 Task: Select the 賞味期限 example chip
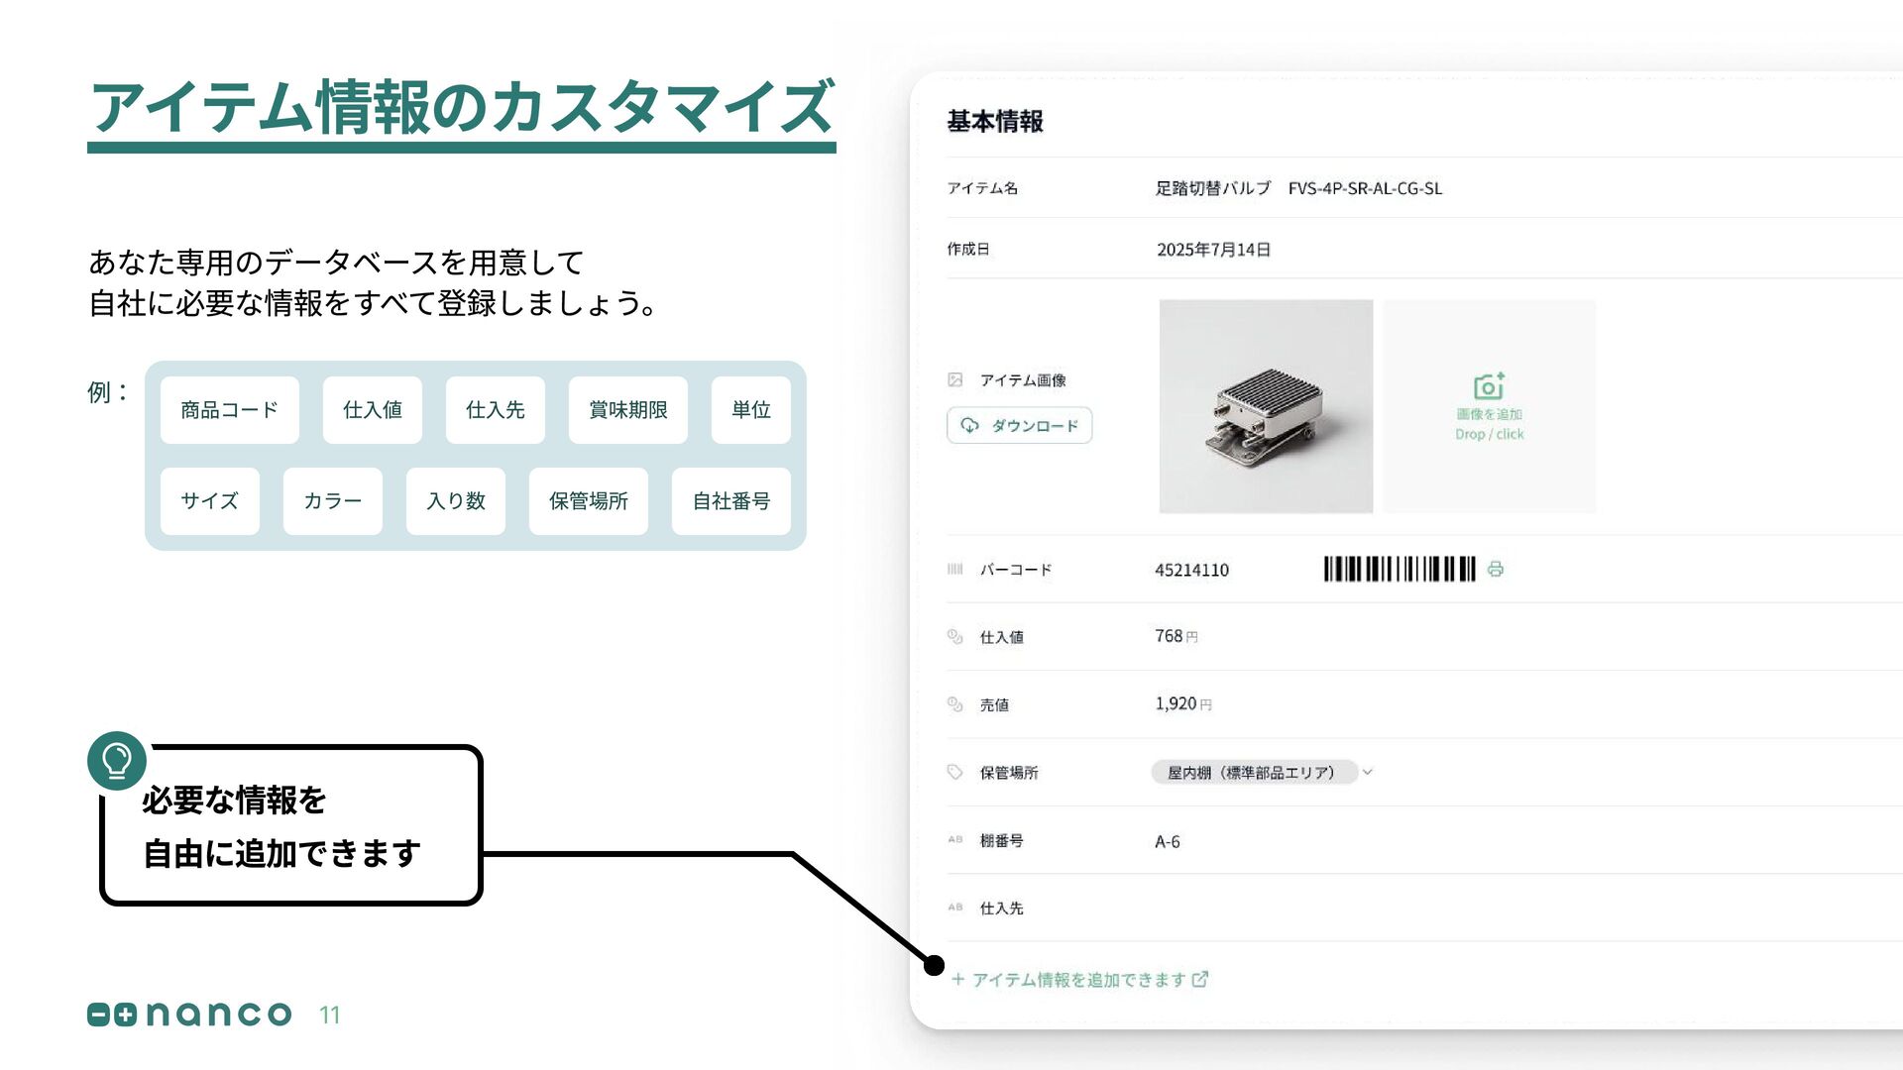coord(627,410)
